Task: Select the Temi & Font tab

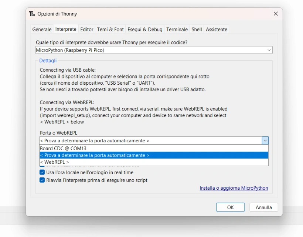Action: 110,29
